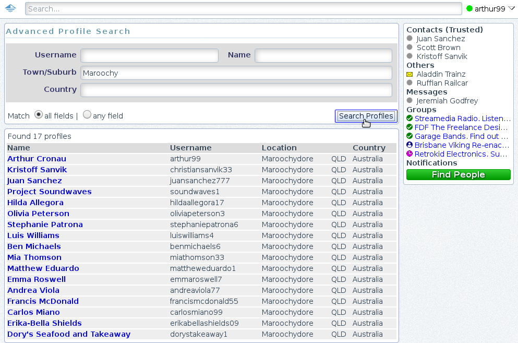Click the green checkmark icon beside Streamedia Radio
This screenshot has width=518, height=343.
409,119
